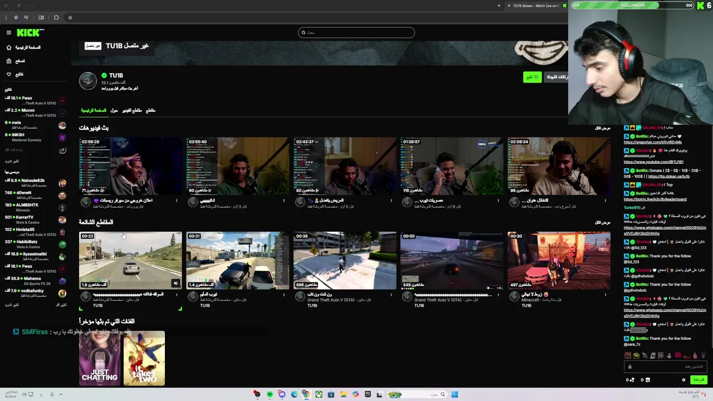Viewport: 713px width, 401px height.
Task: Open the 03:55:40 stream video thumbnail
Action: tap(237, 166)
